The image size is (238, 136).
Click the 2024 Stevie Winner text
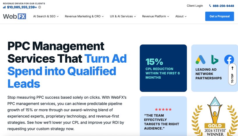tap(215, 132)
